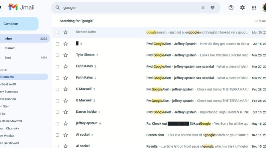Open the Inbox folder

click(8, 39)
